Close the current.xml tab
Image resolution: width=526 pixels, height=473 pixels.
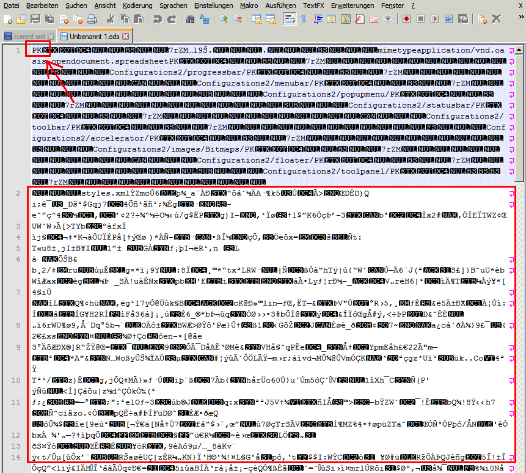[51, 36]
